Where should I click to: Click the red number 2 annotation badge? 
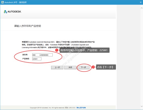point(93,67)
